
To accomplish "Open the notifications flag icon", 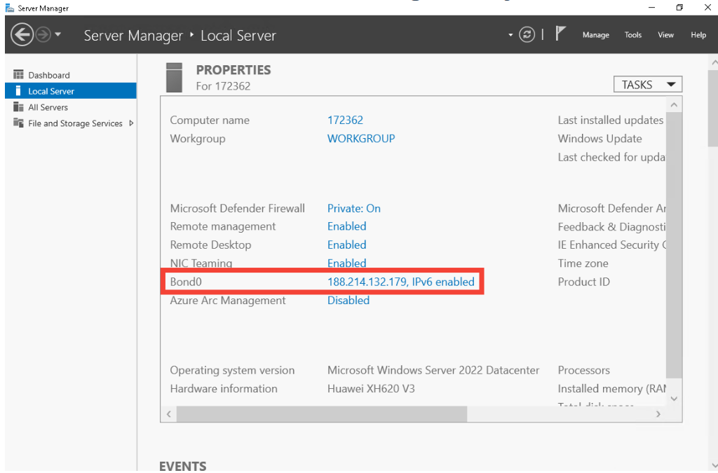I will [561, 34].
